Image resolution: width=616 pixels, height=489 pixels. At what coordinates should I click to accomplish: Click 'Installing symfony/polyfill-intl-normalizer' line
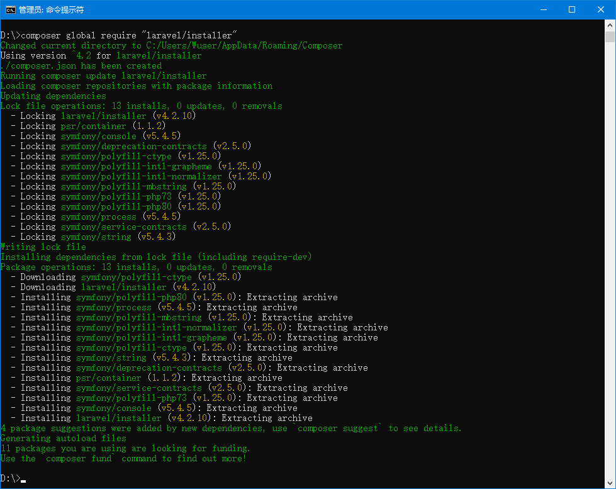[199, 327]
